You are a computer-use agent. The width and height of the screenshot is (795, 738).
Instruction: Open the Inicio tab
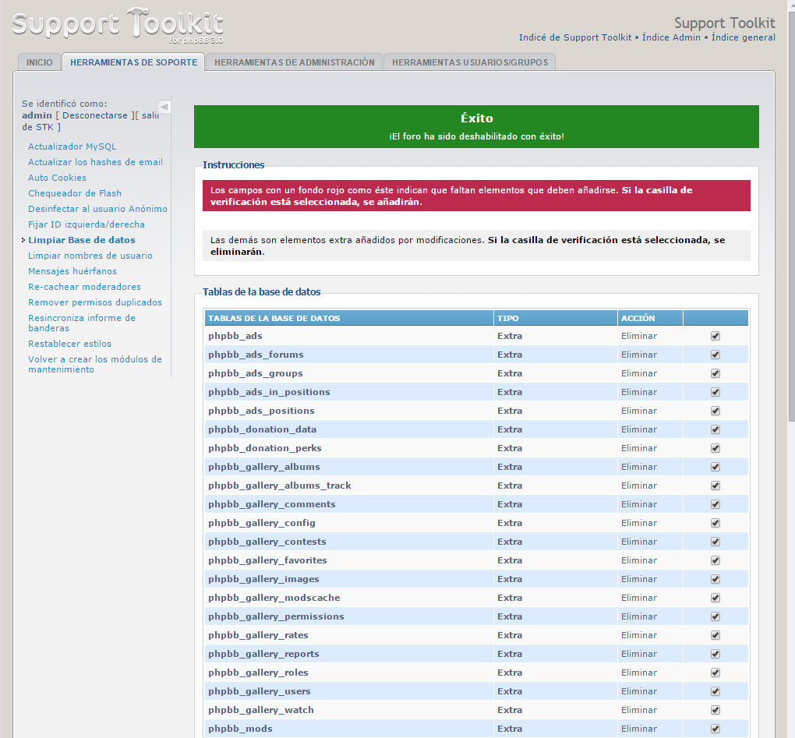(x=39, y=62)
